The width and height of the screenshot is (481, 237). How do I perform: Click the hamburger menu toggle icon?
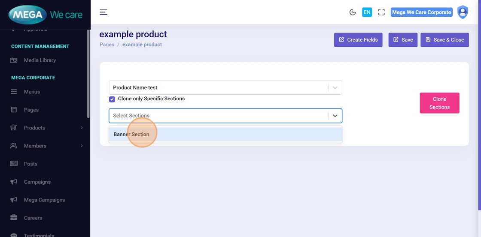104,12
